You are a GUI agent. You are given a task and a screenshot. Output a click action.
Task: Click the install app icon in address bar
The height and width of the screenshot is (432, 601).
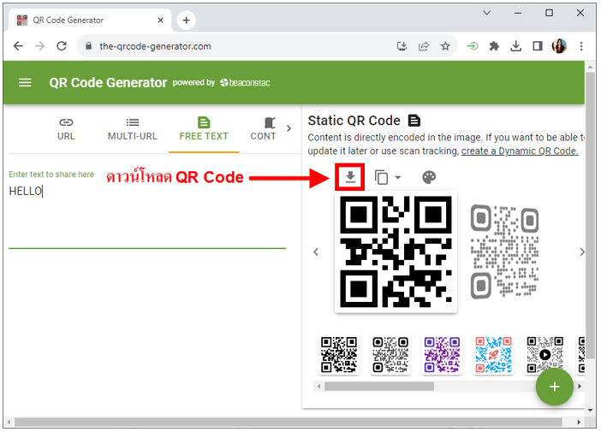402,46
